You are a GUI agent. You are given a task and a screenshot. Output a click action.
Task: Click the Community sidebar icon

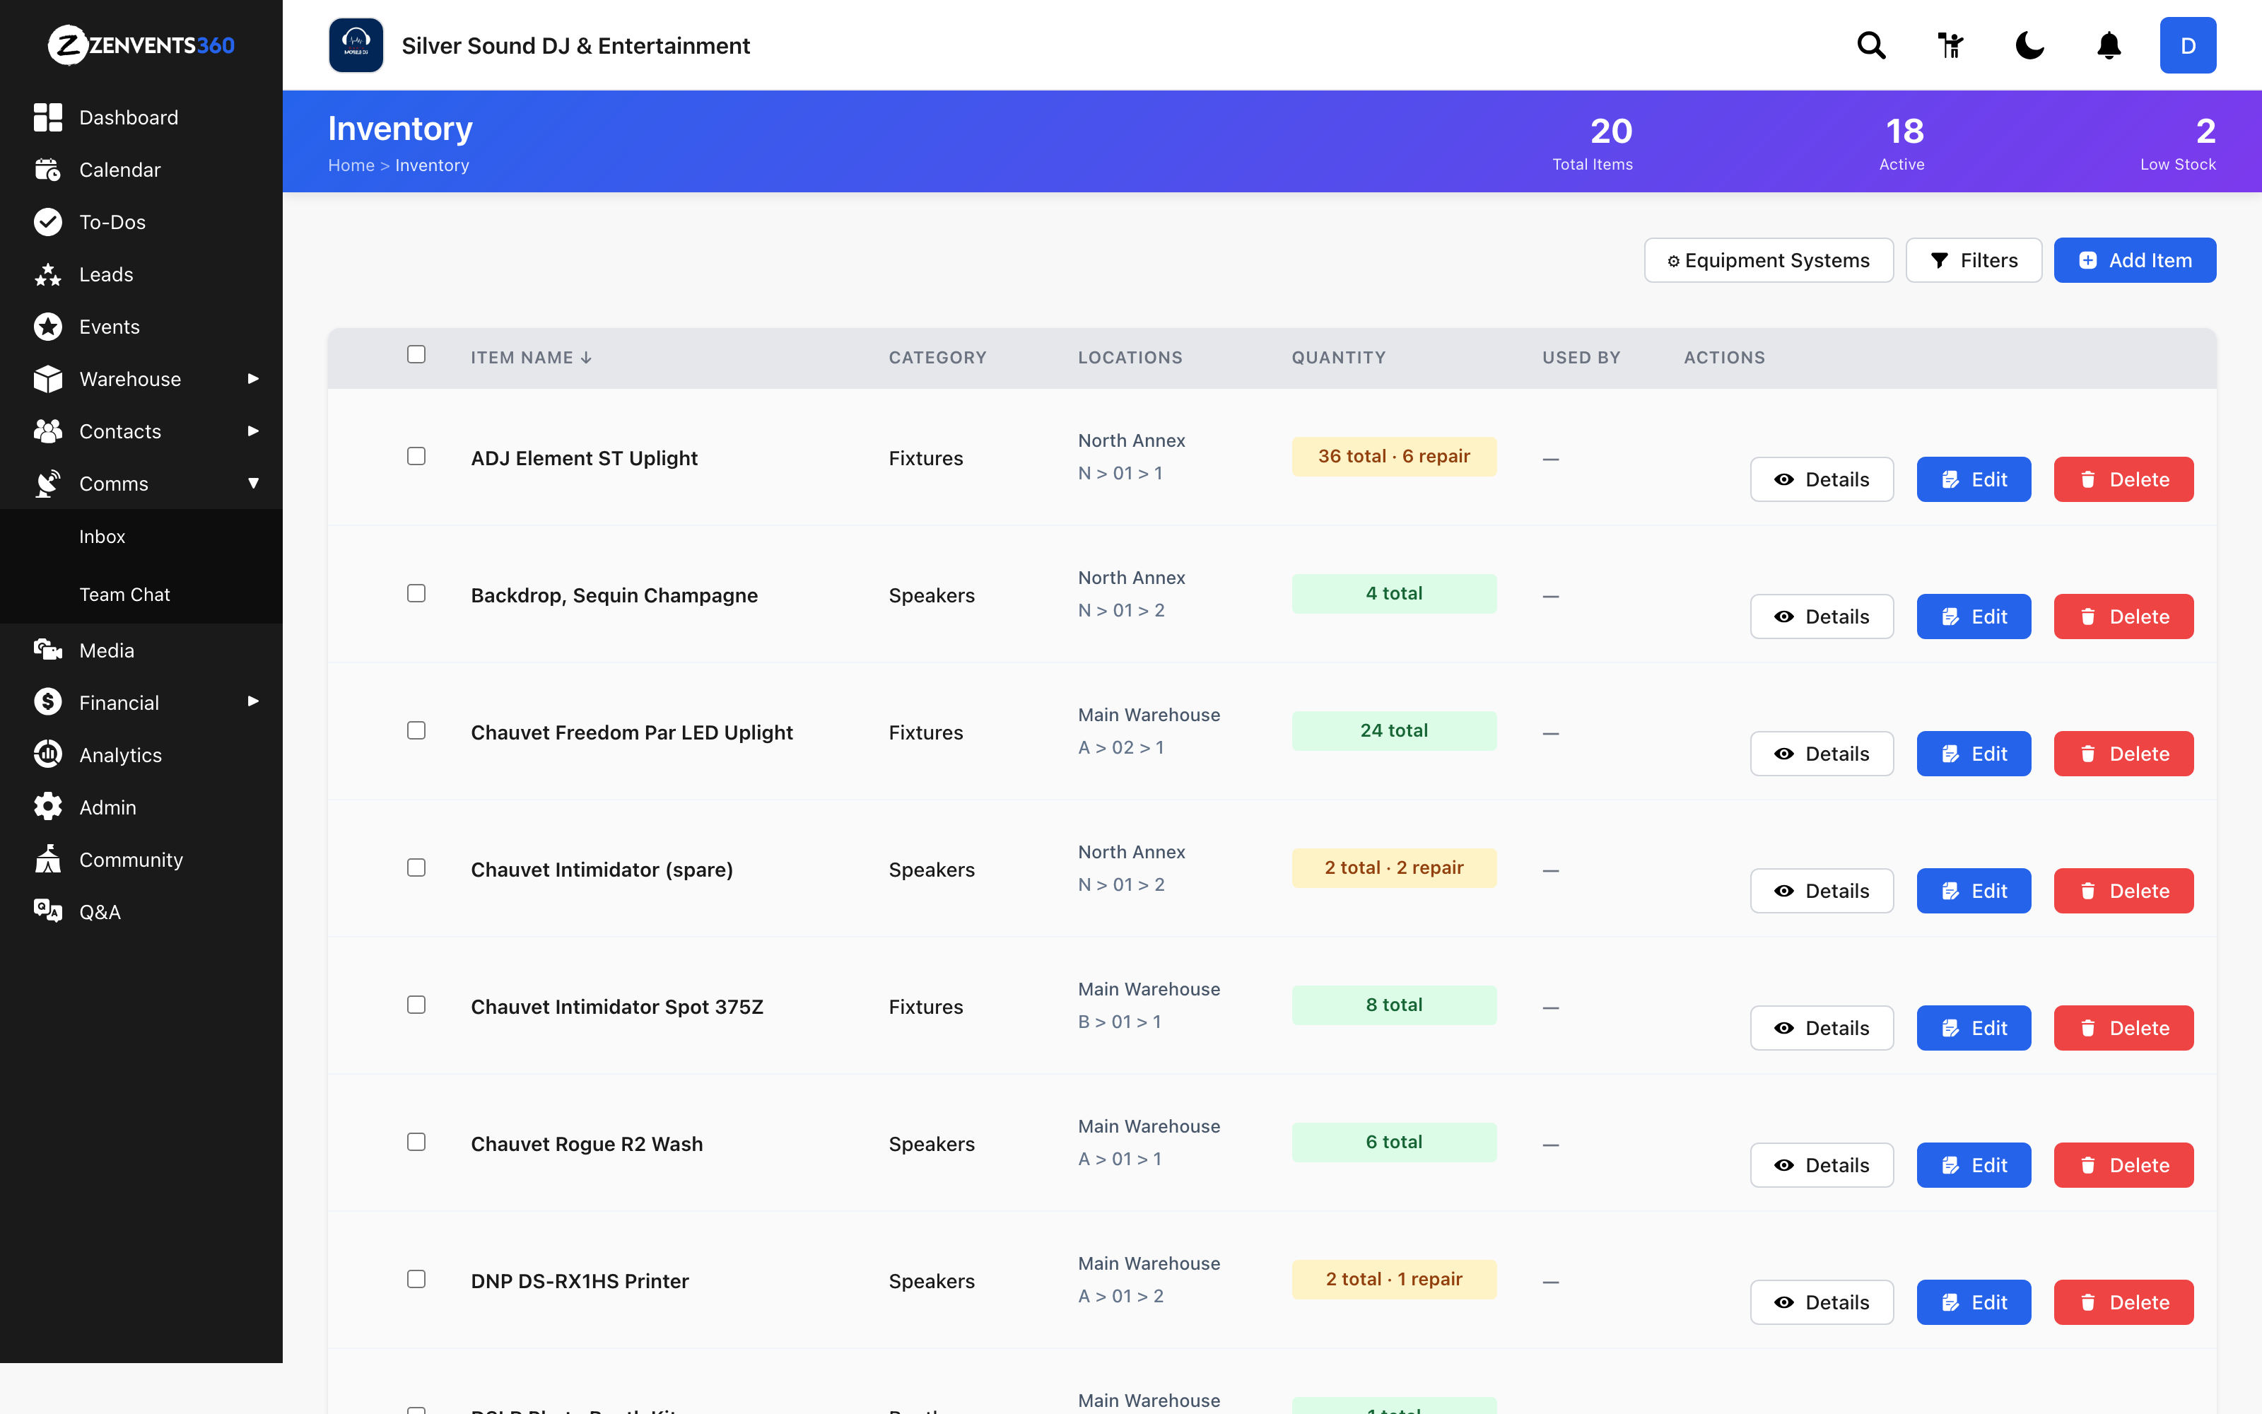(47, 860)
